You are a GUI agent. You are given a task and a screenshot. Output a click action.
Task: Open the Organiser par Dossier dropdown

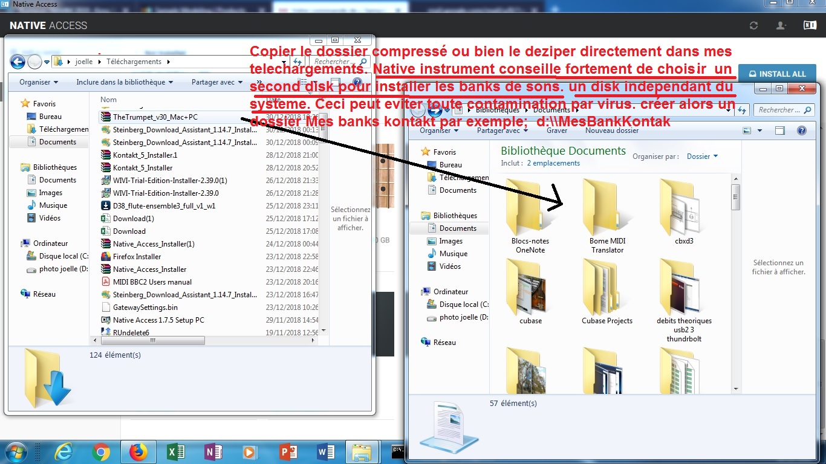tap(702, 156)
